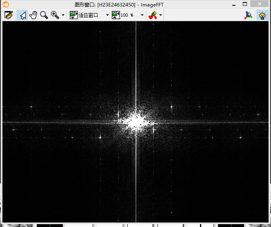Click the image zoom percentage icon
The image size is (271, 227).
pos(116,15)
